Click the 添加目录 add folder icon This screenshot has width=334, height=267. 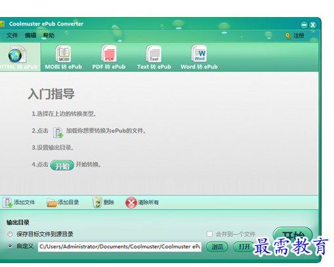coord(52,203)
